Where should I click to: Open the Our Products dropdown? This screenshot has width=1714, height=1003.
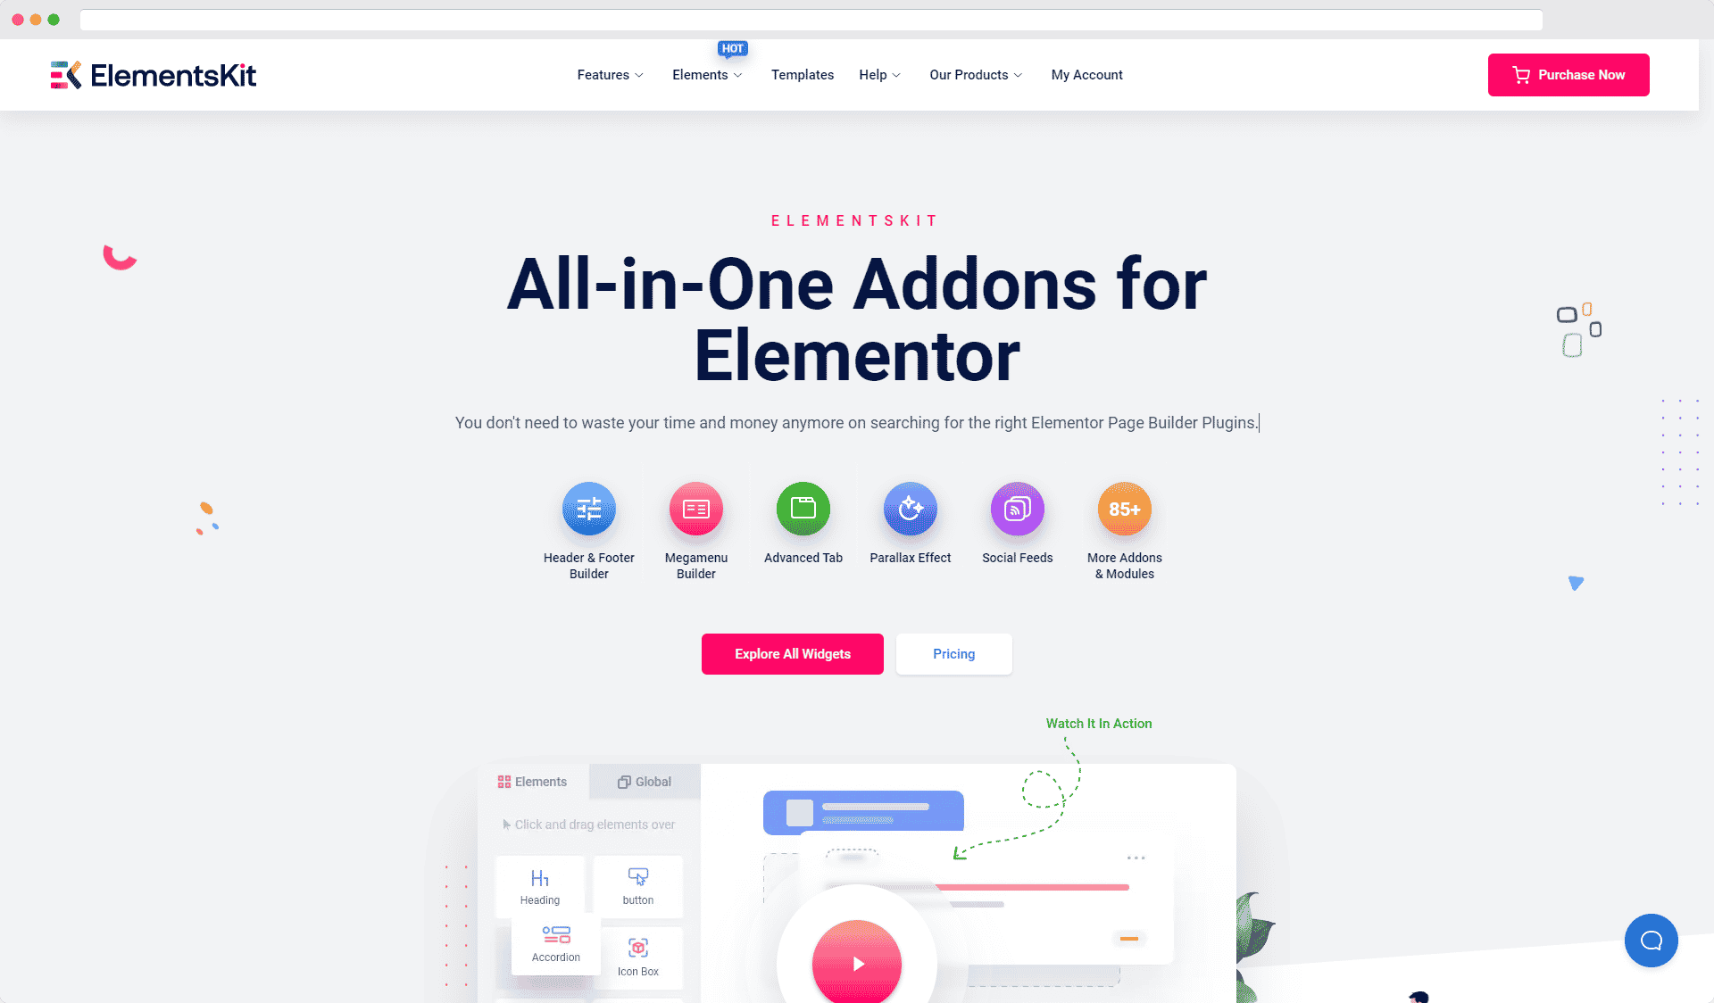click(972, 74)
